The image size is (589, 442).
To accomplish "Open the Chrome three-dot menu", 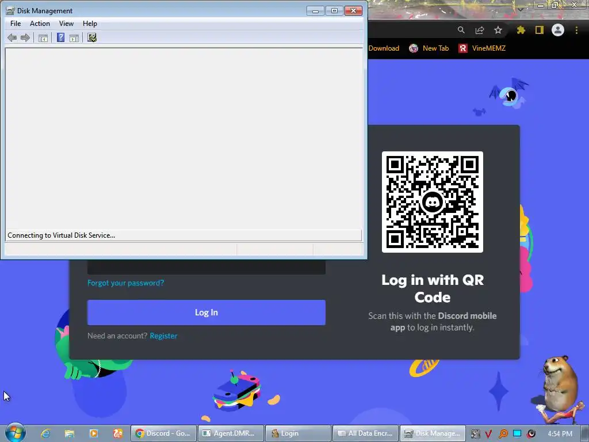I will pos(576,30).
